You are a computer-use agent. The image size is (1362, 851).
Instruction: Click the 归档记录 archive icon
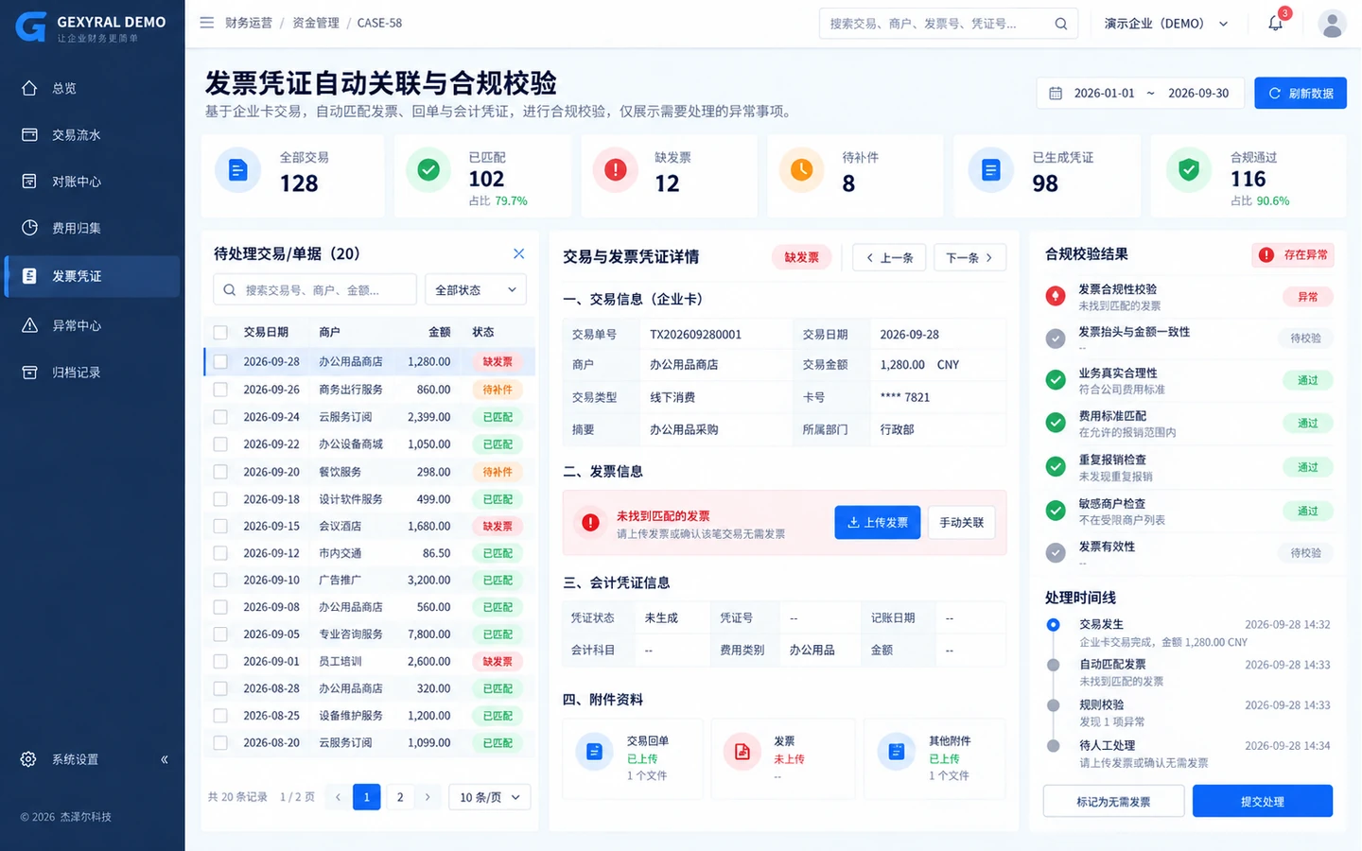(29, 373)
